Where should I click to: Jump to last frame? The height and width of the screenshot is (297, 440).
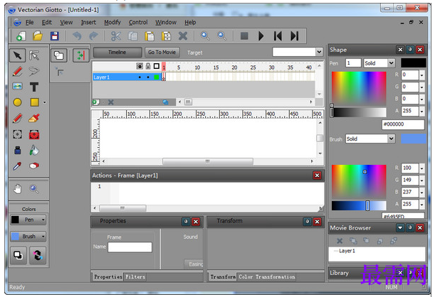[294, 36]
